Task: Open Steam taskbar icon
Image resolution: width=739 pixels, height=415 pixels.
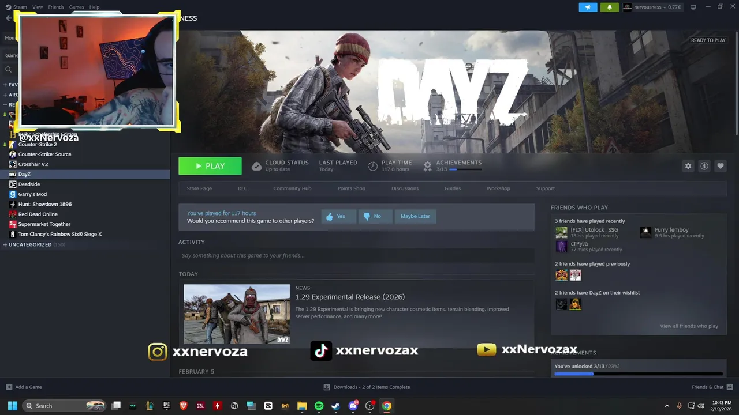Action: tap(335, 406)
